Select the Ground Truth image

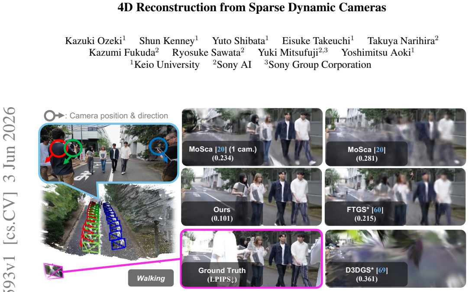[x=251, y=259]
